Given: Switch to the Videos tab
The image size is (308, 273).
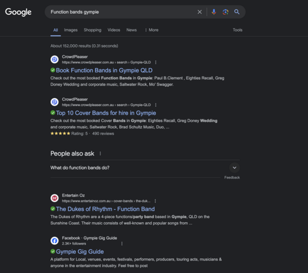Looking at the screenshot, I should [x=114, y=30].
